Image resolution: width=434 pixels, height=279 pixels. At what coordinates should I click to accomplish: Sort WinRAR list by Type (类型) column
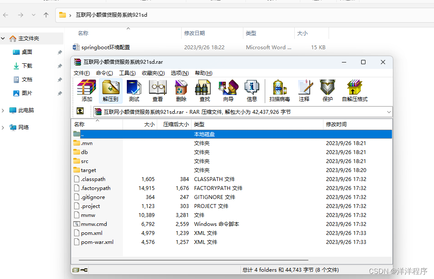pyautogui.click(x=257, y=125)
